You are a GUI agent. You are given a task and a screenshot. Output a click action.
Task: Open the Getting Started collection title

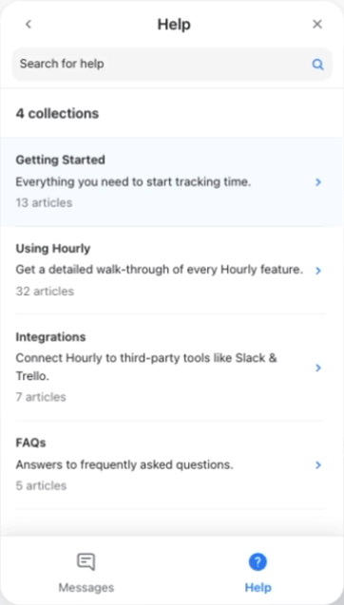(60, 160)
